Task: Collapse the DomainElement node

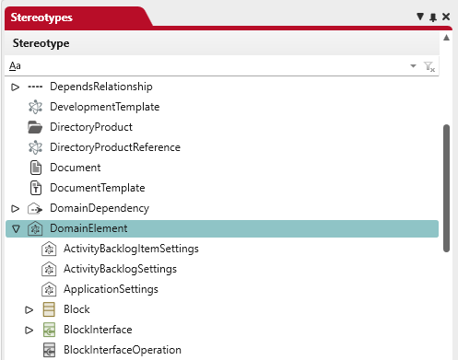Action: tap(16, 229)
